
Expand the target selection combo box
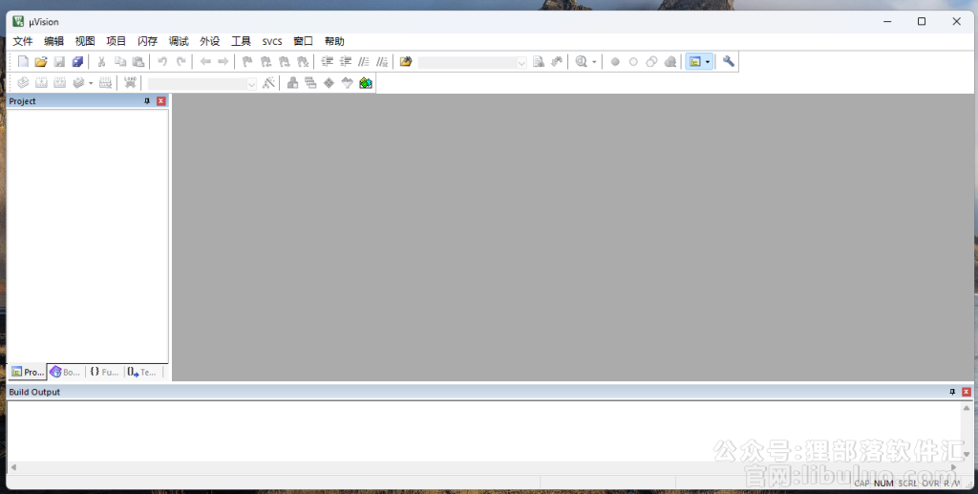point(252,84)
